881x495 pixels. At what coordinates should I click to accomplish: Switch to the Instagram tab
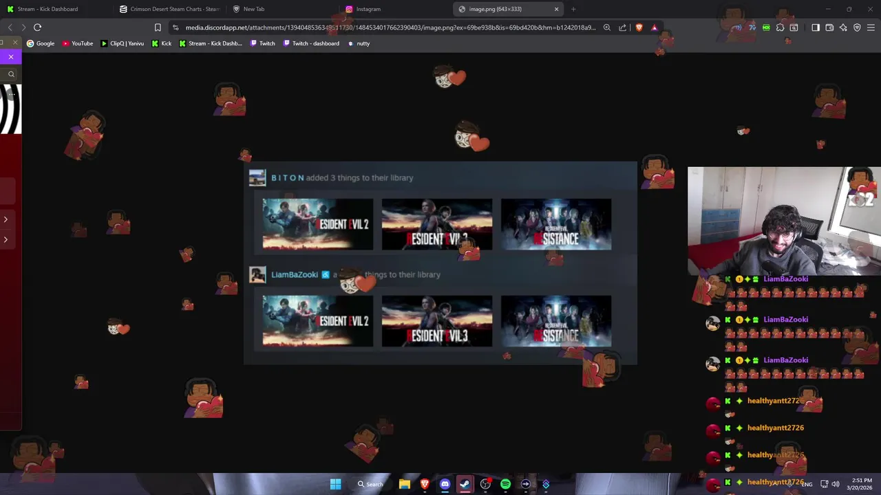tap(396, 9)
